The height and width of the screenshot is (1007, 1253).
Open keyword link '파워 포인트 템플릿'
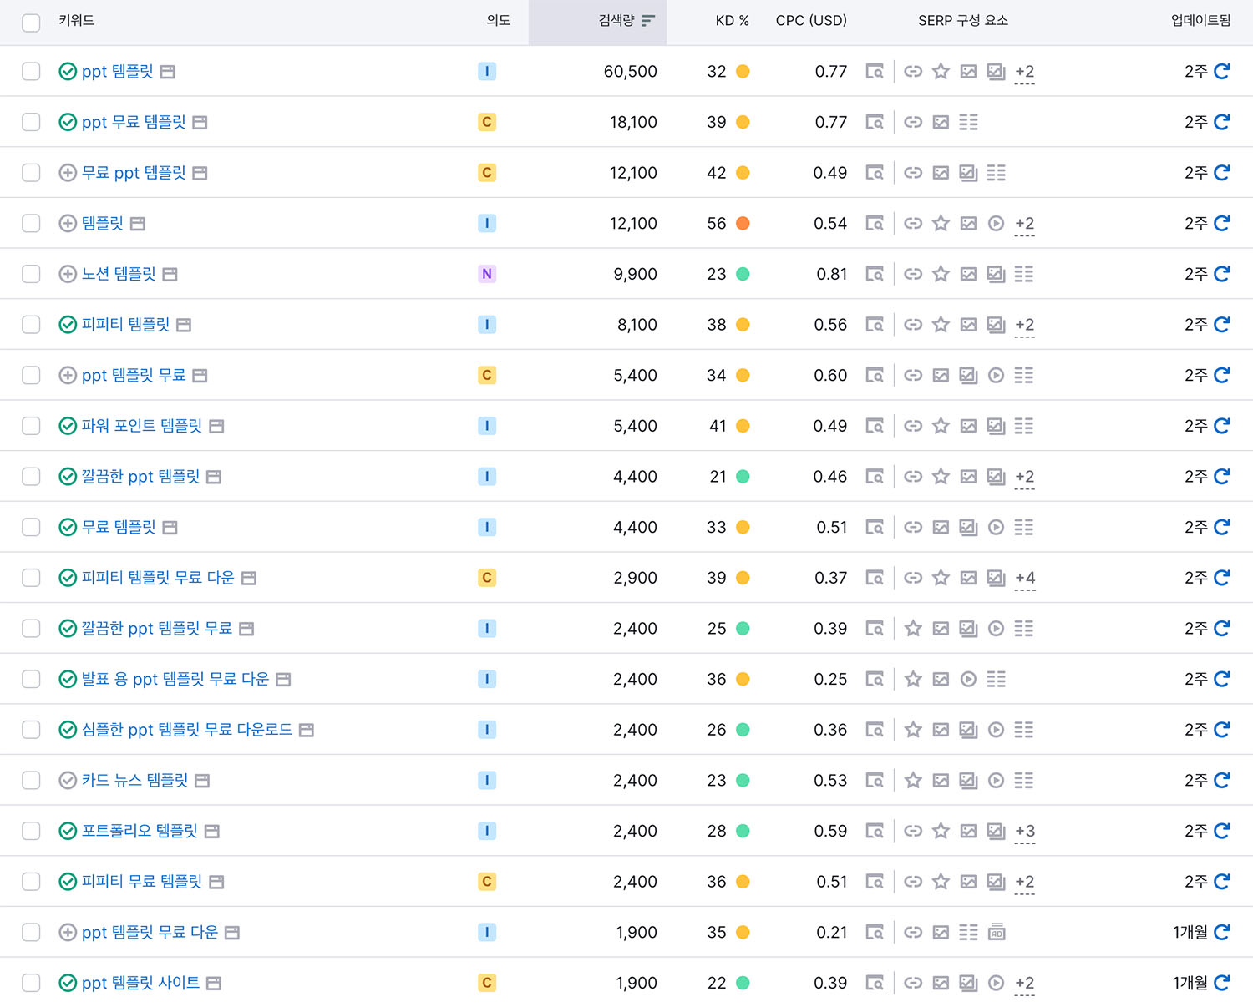point(142,426)
